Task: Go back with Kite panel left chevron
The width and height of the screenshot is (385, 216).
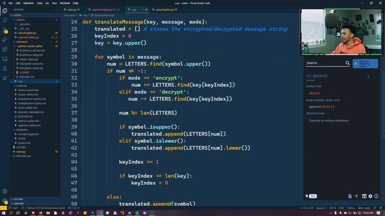Action: (368, 77)
